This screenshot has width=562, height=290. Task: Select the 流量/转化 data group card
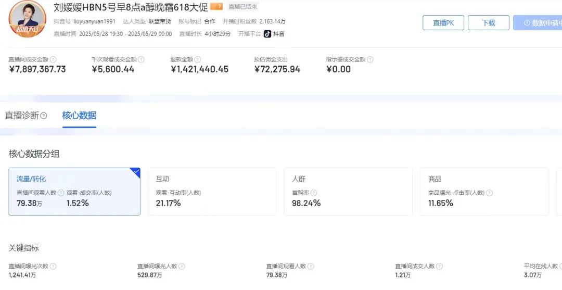pyautogui.click(x=74, y=191)
